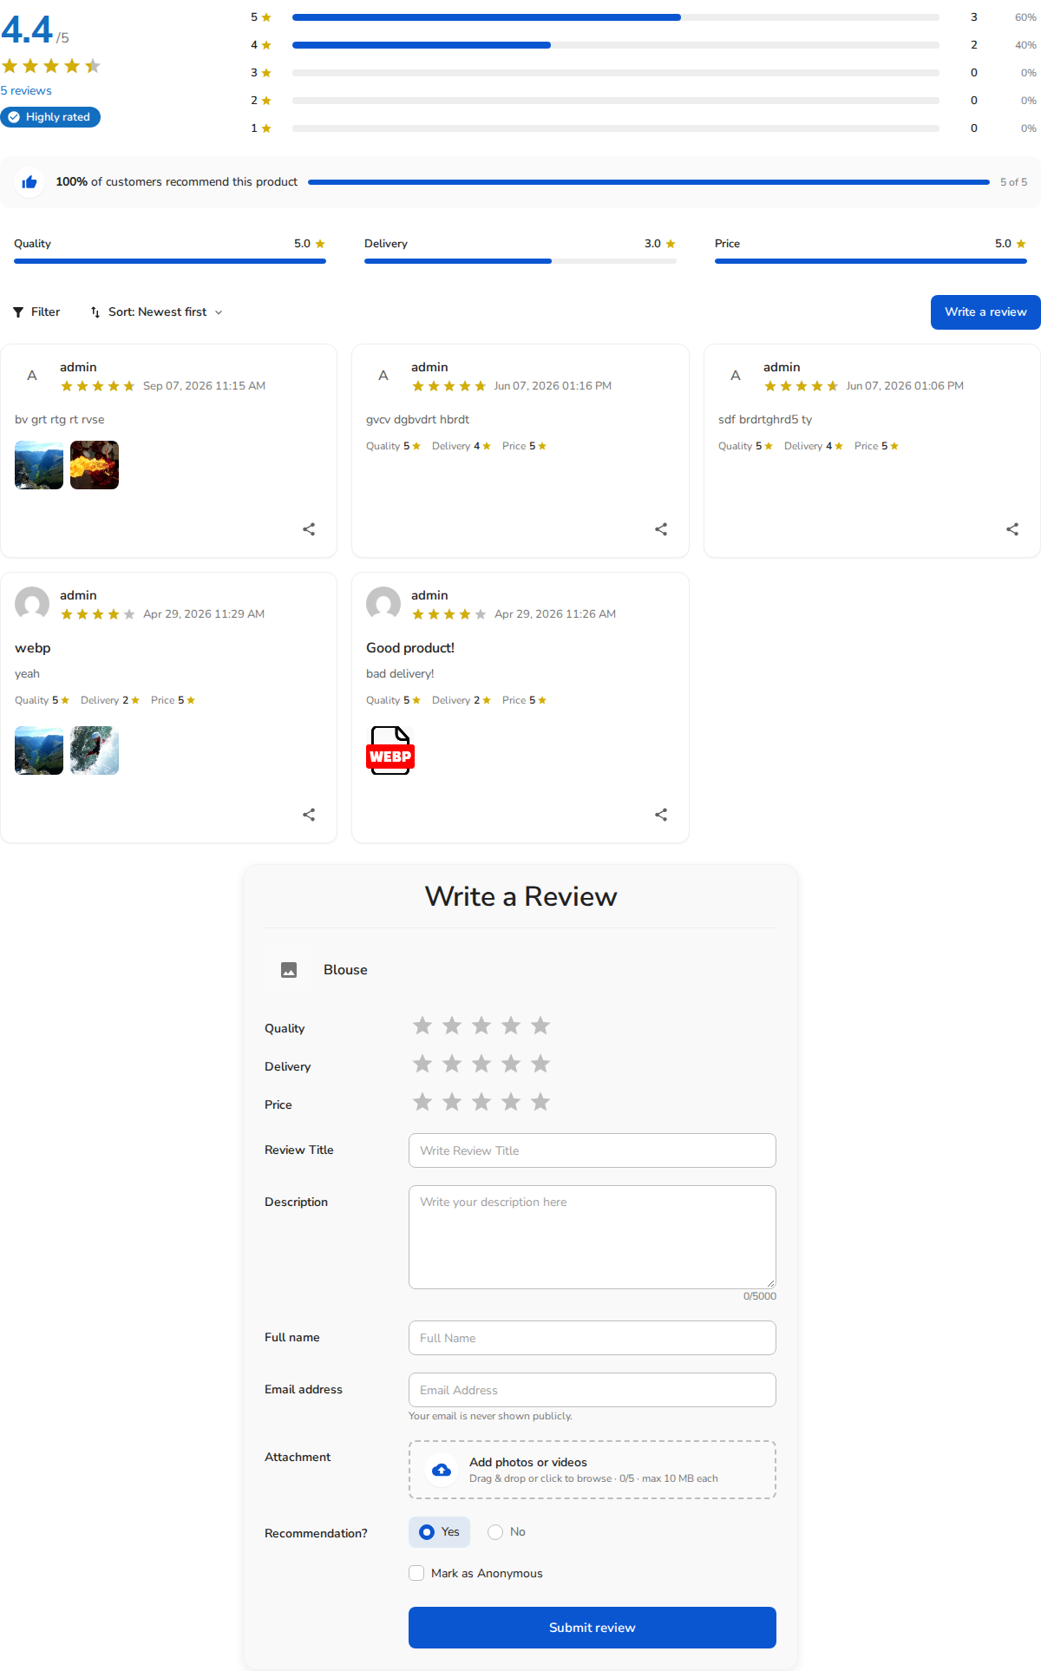Set Price rating to five stars

[540, 1102]
